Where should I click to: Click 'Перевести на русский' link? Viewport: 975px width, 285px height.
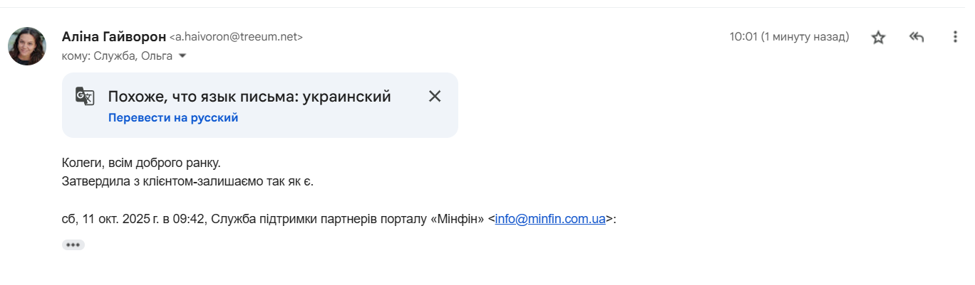coord(173,118)
